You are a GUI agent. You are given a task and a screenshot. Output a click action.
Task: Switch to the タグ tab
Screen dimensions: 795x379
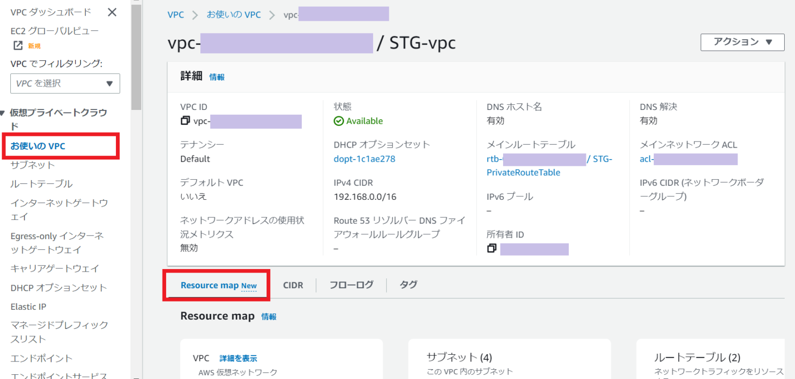(x=408, y=285)
